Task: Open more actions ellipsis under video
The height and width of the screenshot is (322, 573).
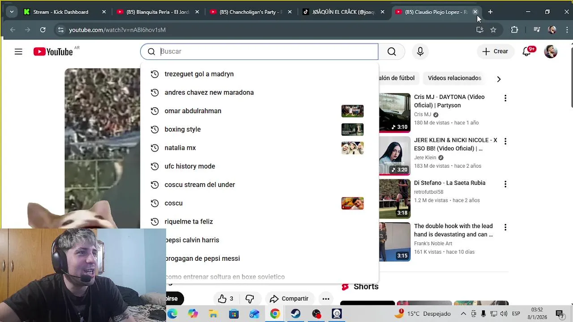Action: coord(326,299)
